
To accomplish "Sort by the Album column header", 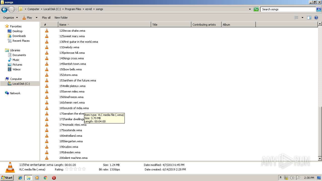I will tap(238, 25).
